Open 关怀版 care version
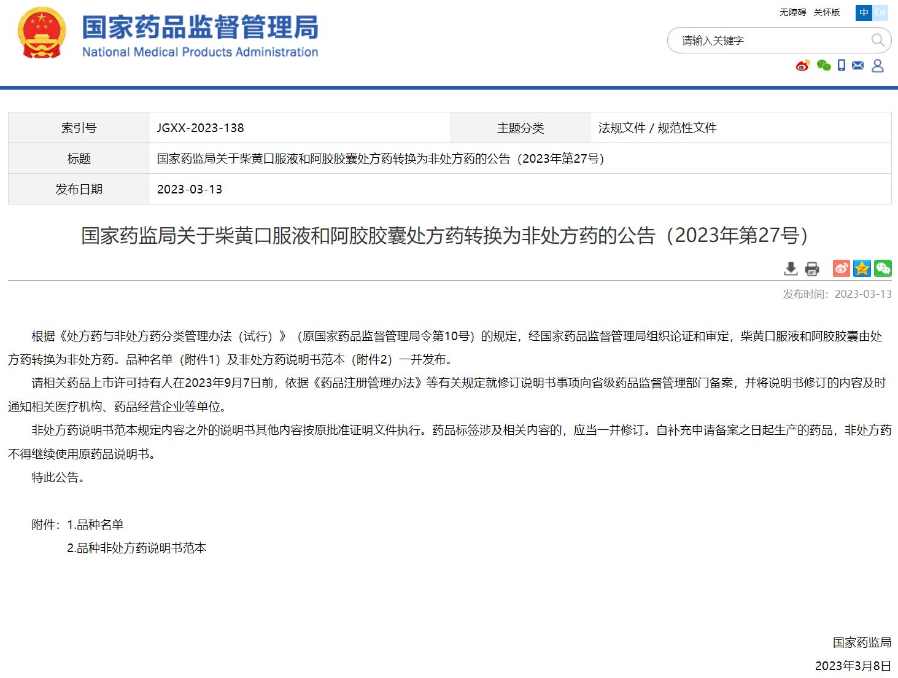This screenshot has height=678, width=898. (827, 12)
